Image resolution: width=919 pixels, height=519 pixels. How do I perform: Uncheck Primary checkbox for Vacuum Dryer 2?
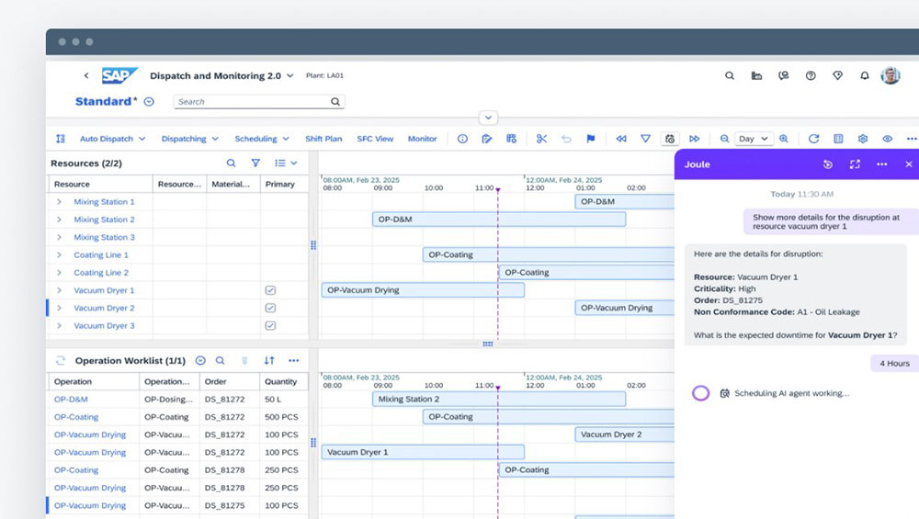point(270,308)
